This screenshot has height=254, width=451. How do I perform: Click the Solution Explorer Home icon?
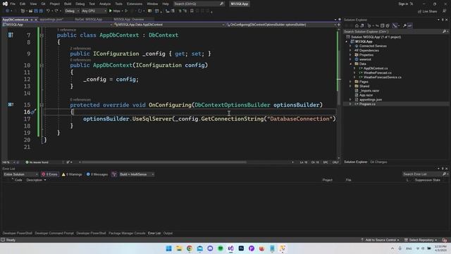[357, 25]
